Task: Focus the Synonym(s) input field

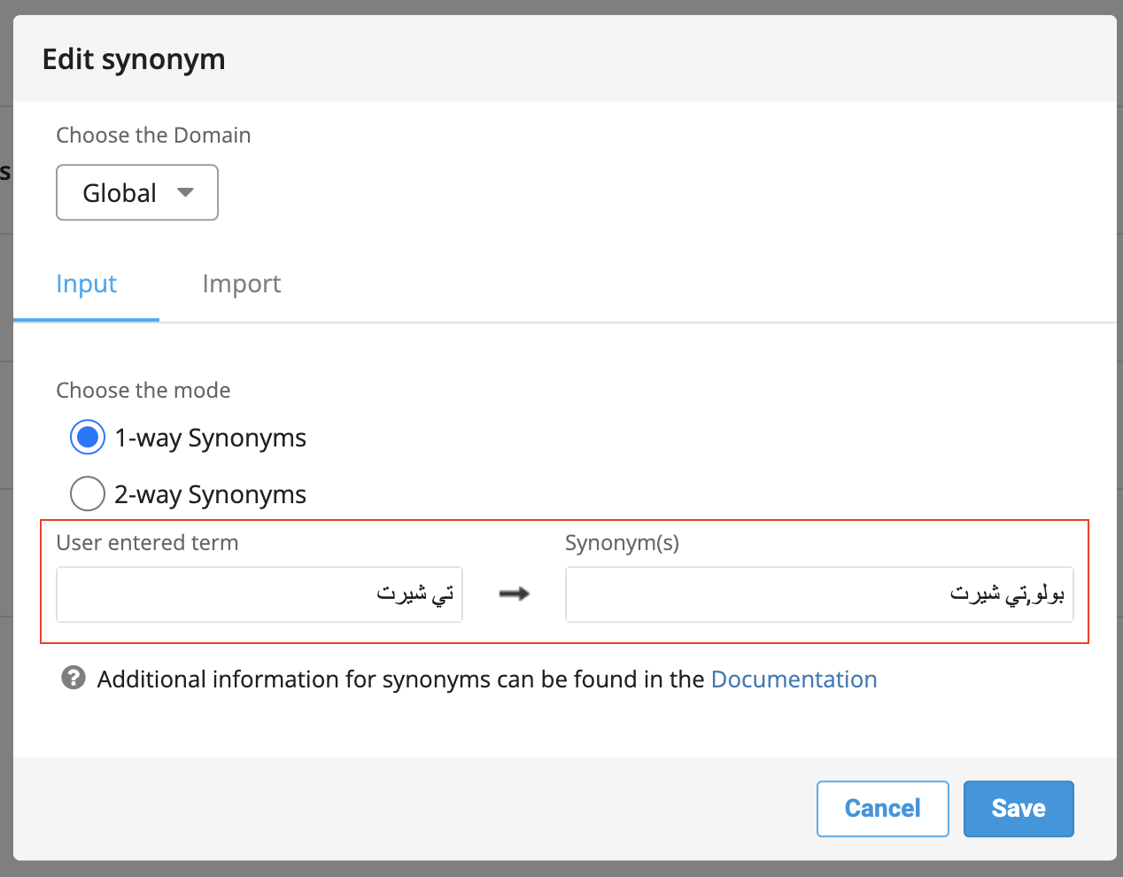Action: click(818, 594)
